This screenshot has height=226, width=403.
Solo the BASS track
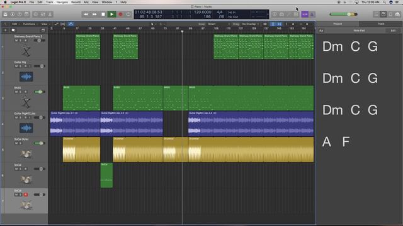[21, 92]
